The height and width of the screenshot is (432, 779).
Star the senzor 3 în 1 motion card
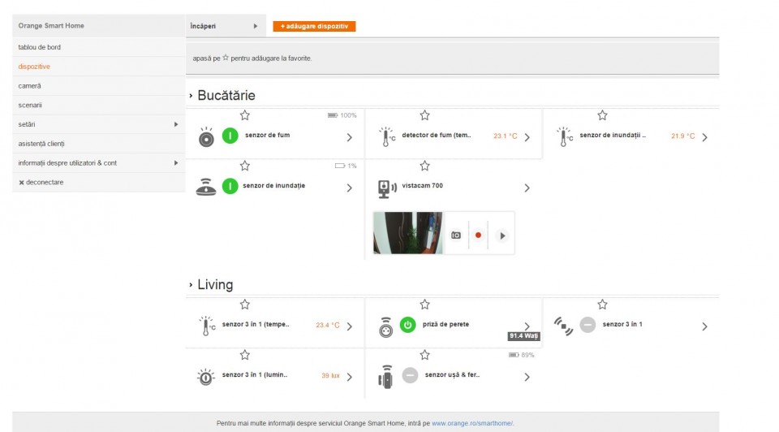(x=602, y=305)
